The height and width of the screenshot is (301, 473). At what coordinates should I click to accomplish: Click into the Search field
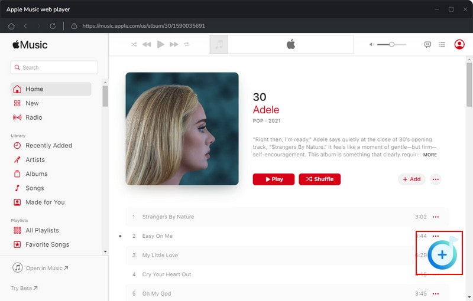pyautogui.click(x=54, y=67)
